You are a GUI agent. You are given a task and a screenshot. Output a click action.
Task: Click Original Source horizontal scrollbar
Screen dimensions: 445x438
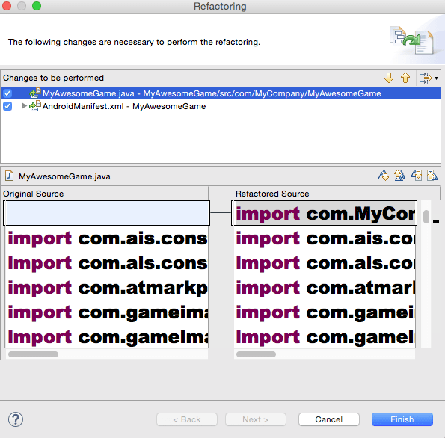coord(33,354)
